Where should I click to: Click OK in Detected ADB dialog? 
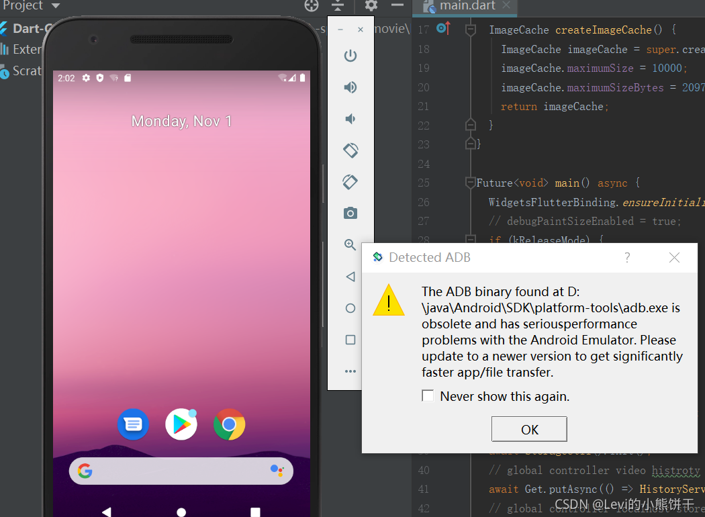(529, 429)
